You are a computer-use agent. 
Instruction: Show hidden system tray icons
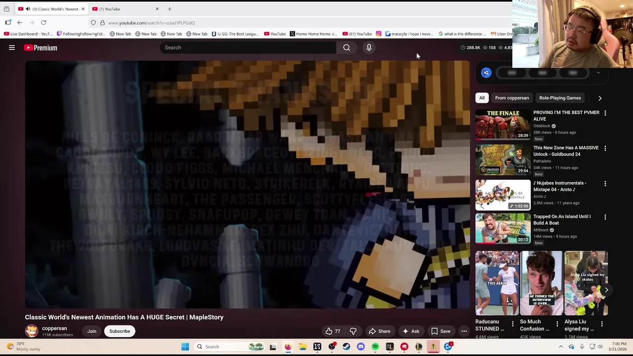561,347
